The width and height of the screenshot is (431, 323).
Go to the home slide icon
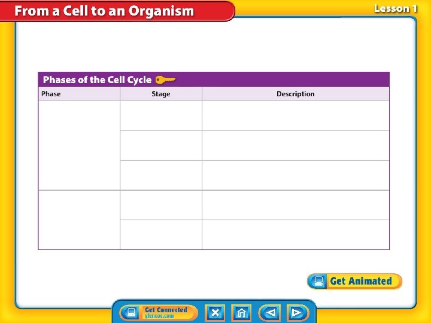[x=241, y=313]
